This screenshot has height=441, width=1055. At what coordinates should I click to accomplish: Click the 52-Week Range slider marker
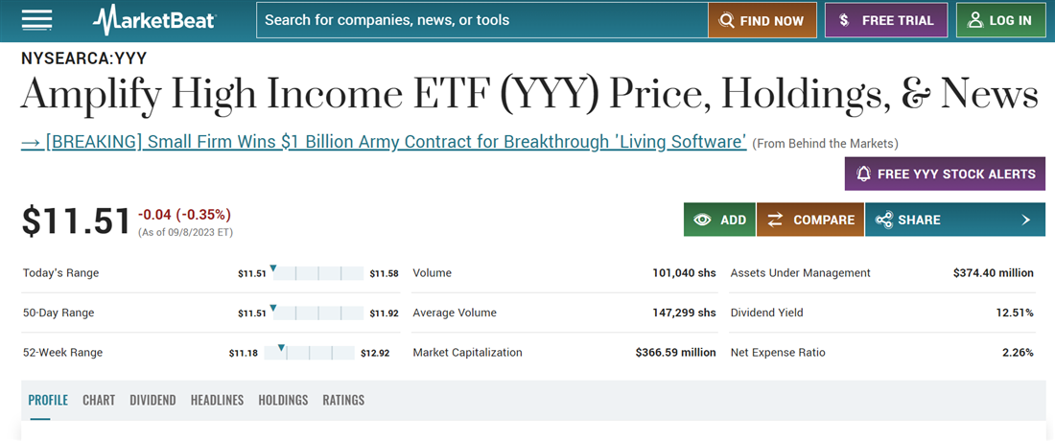point(281,348)
